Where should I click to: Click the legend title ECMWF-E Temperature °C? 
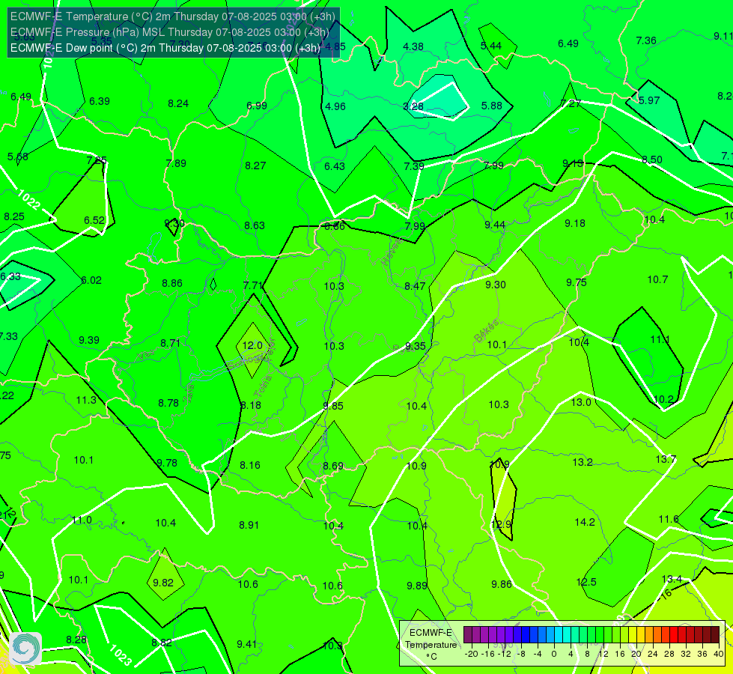point(431,645)
